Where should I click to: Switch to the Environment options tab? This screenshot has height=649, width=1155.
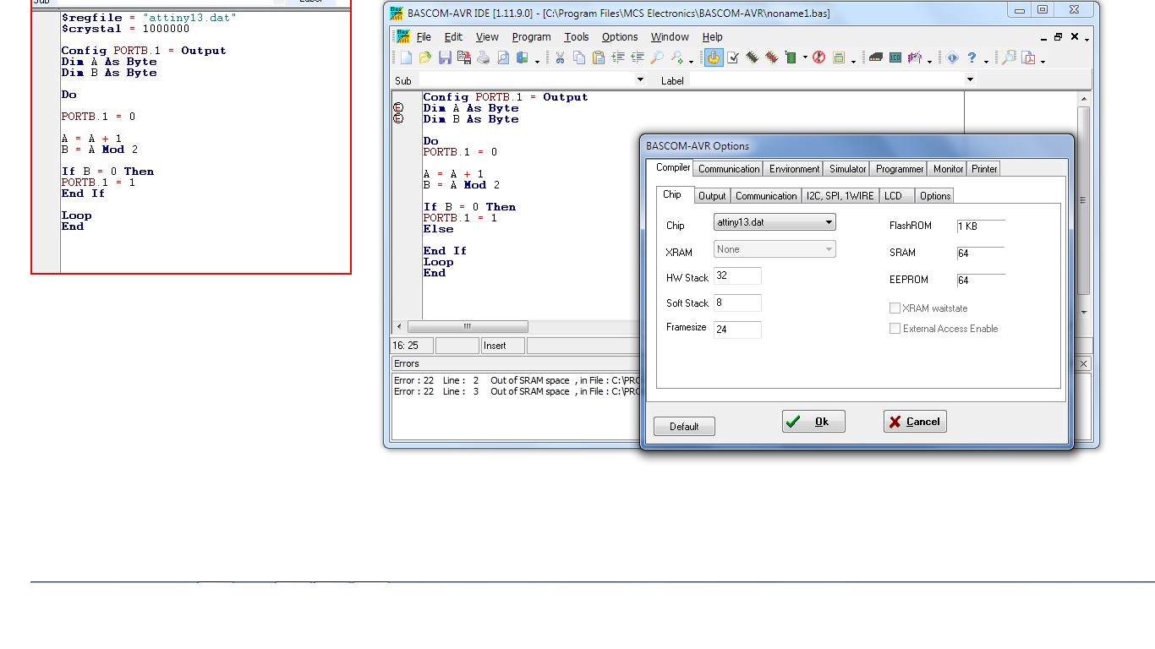pyautogui.click(x=794, y=169)
